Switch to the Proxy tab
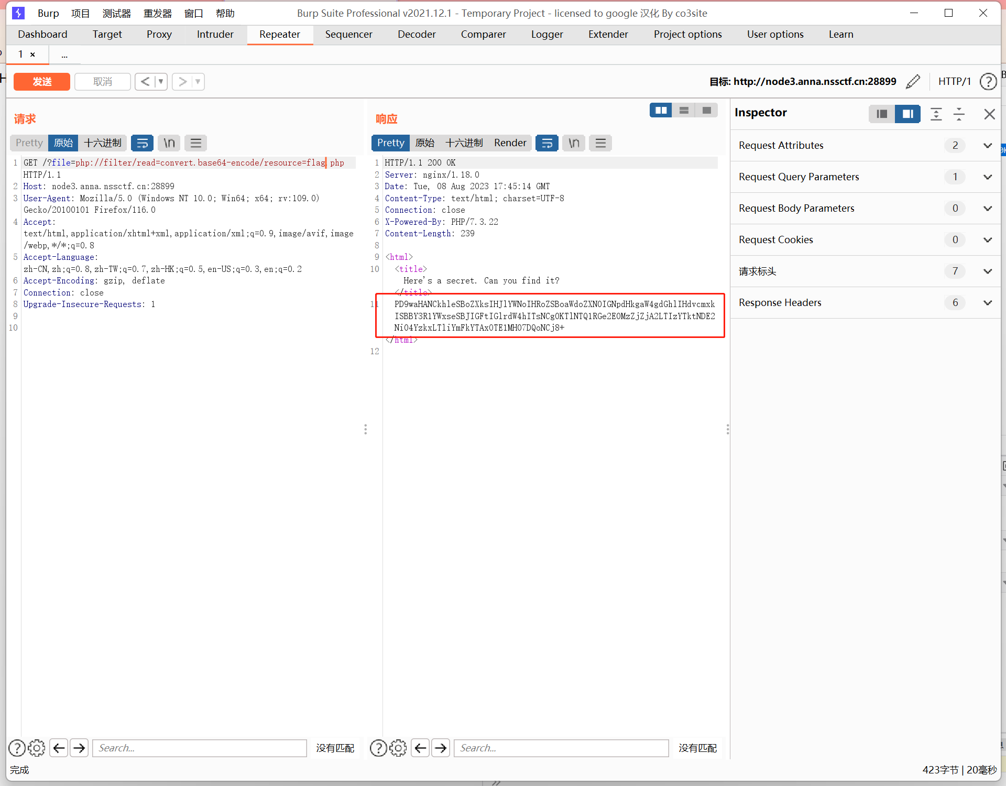 (159, 35)
